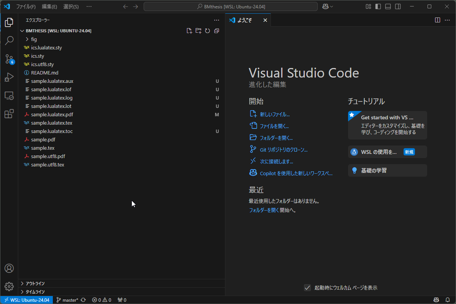Click the 新しいファイル... link

click(x=275, y=114)
